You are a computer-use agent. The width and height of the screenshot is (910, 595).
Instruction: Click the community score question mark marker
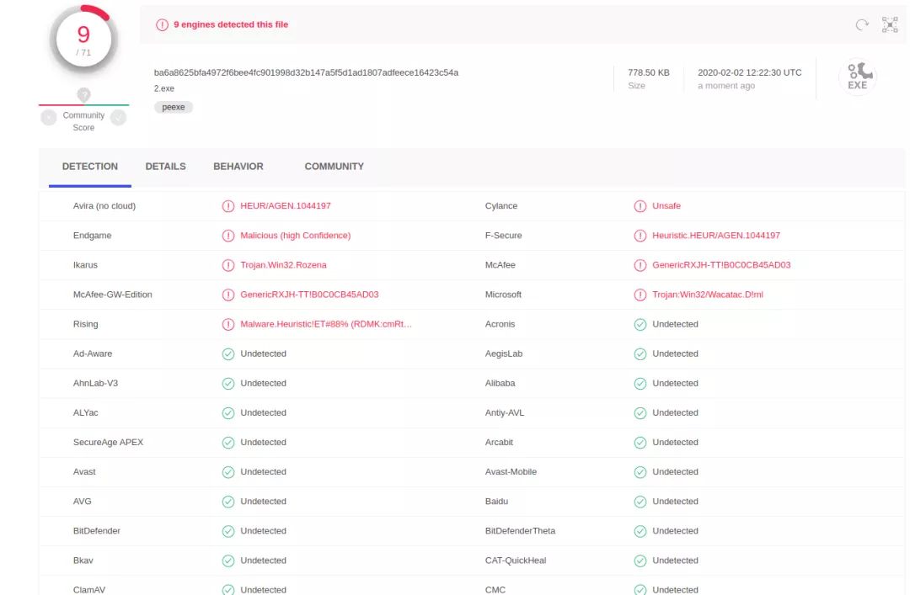point(83,95)
